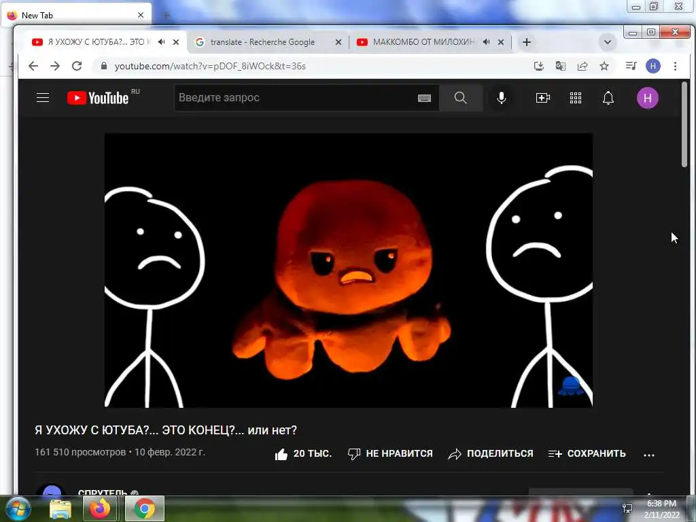696x522 pixels.
Task: Click НЕ НРАВИТСЯ dislike button
Action: 390,453
